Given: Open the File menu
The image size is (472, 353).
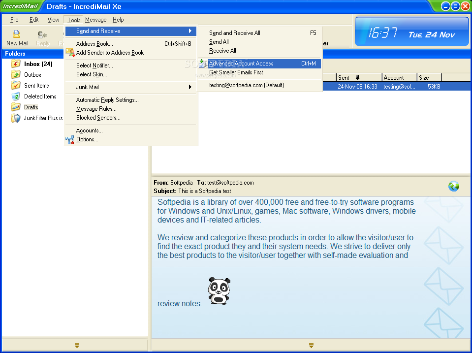Looking at the screenshot, I should [14, 20].
